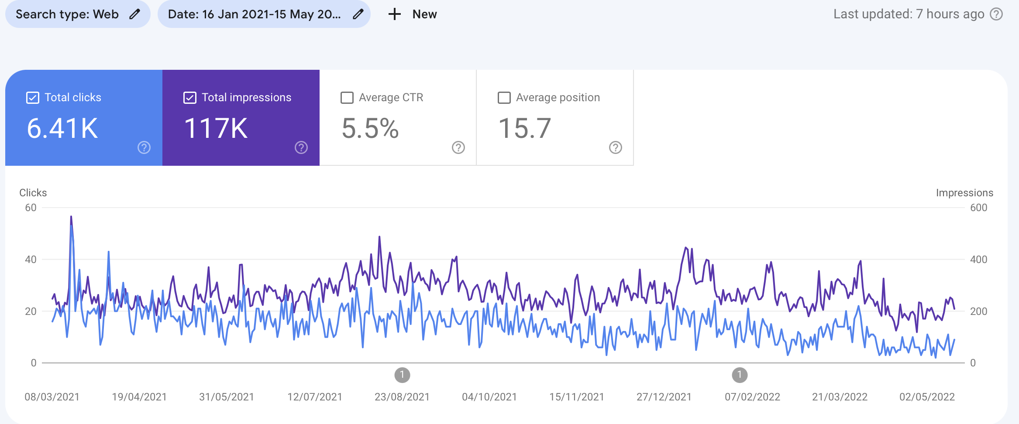The image size is (1019, 424).
Task: Click the 19/04/2021 axis date label
Action: (139, 397)
